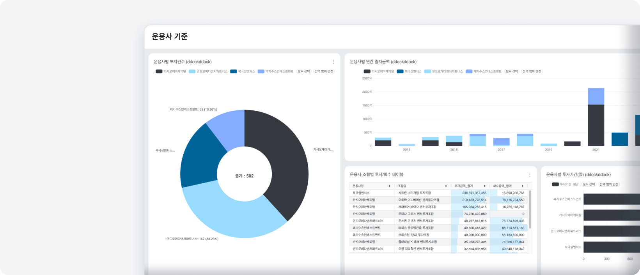Click 선택 범위 반전 in duration chart legend
This screenshot has height=275, width=640.
click(x=609, y=184)
